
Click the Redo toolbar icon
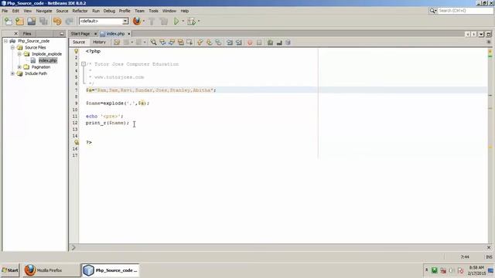(69, 21)
